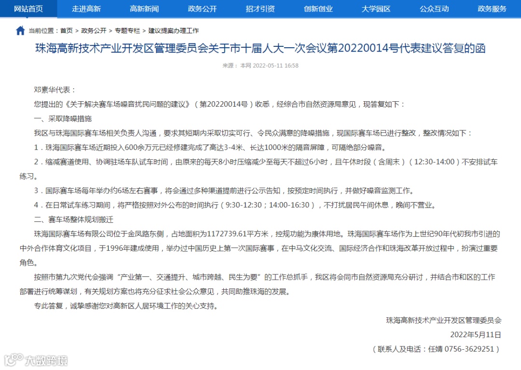Click the source and date line 2022-05-11 16:58
This screenshot has width=521, height=370.
(x=260, y=66)
